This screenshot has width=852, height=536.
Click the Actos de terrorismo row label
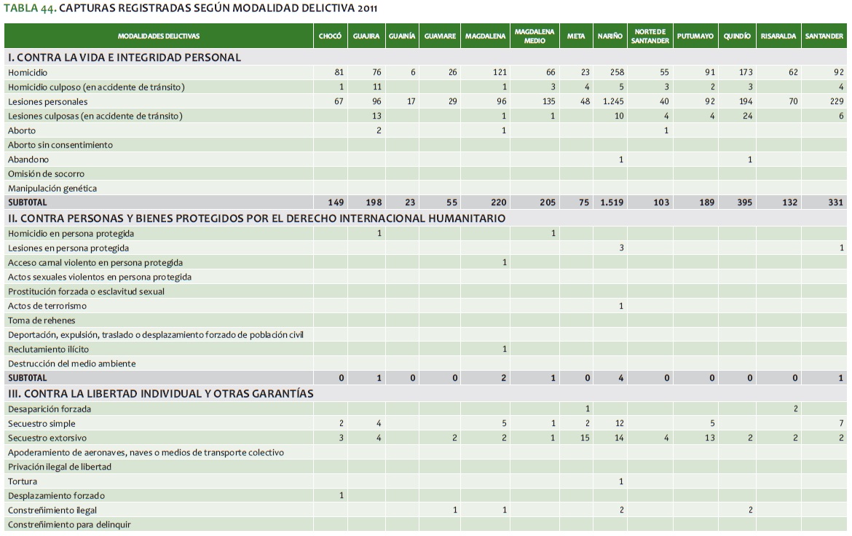[x=47, y=306]
